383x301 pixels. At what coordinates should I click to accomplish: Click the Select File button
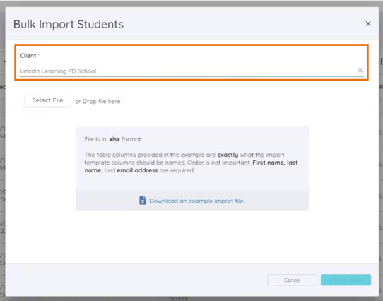pyautogui.click(x=48, y=100)
